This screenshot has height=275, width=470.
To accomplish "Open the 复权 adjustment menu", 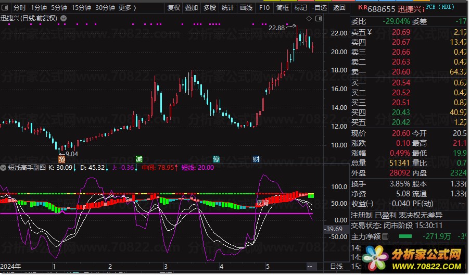I will 173,7.
